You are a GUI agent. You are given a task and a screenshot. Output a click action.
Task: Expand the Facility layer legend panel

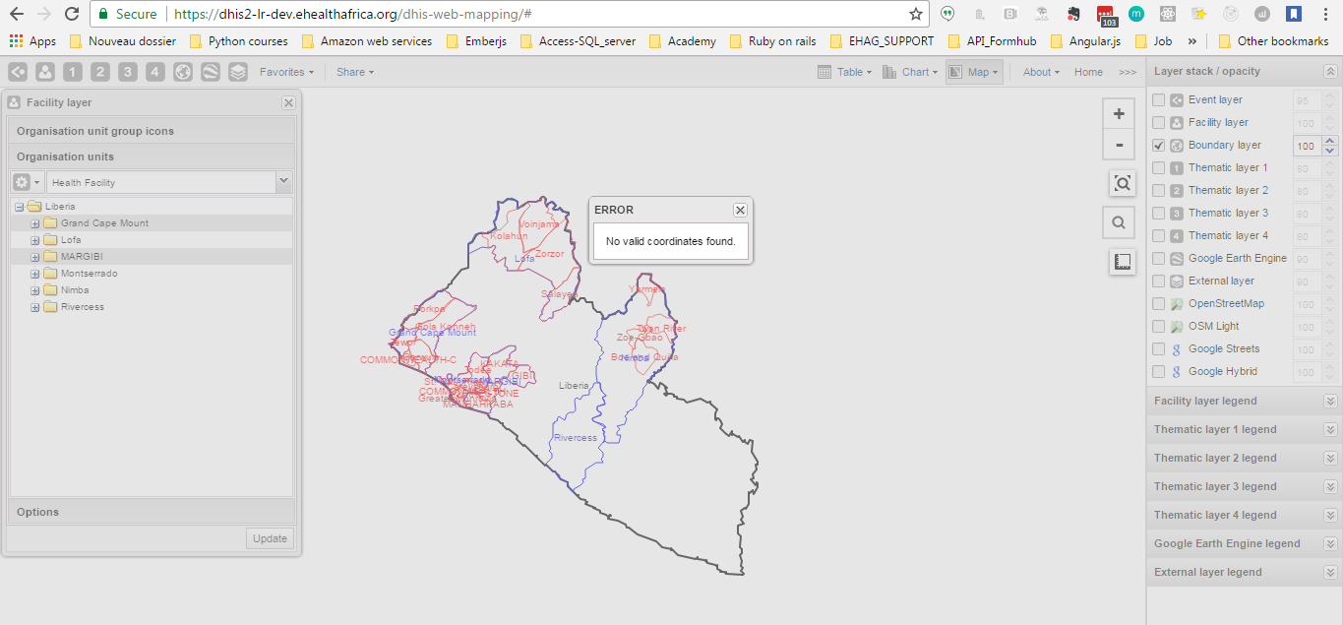[1330, 402]
